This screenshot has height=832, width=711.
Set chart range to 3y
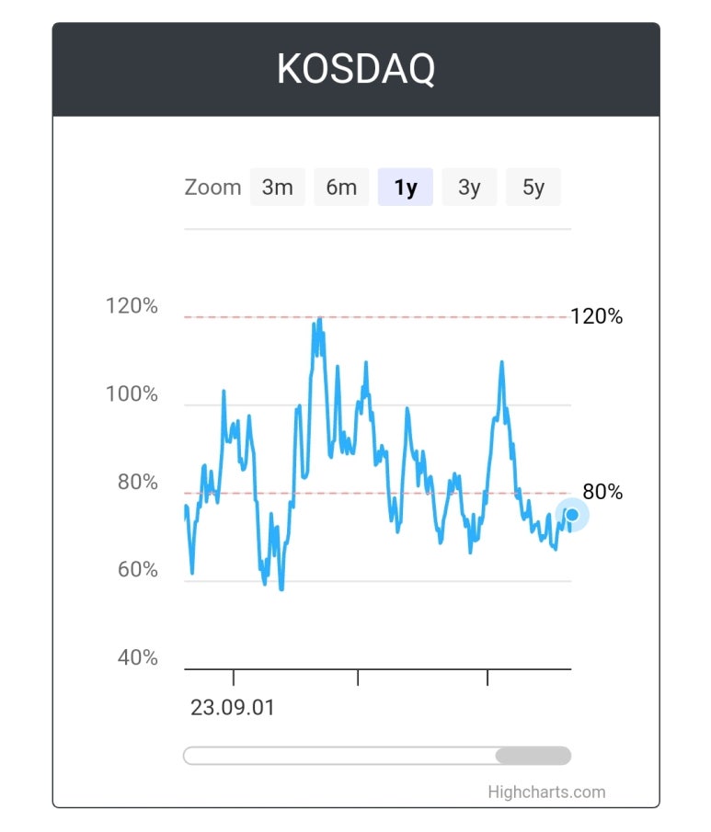tap(469, 187)
